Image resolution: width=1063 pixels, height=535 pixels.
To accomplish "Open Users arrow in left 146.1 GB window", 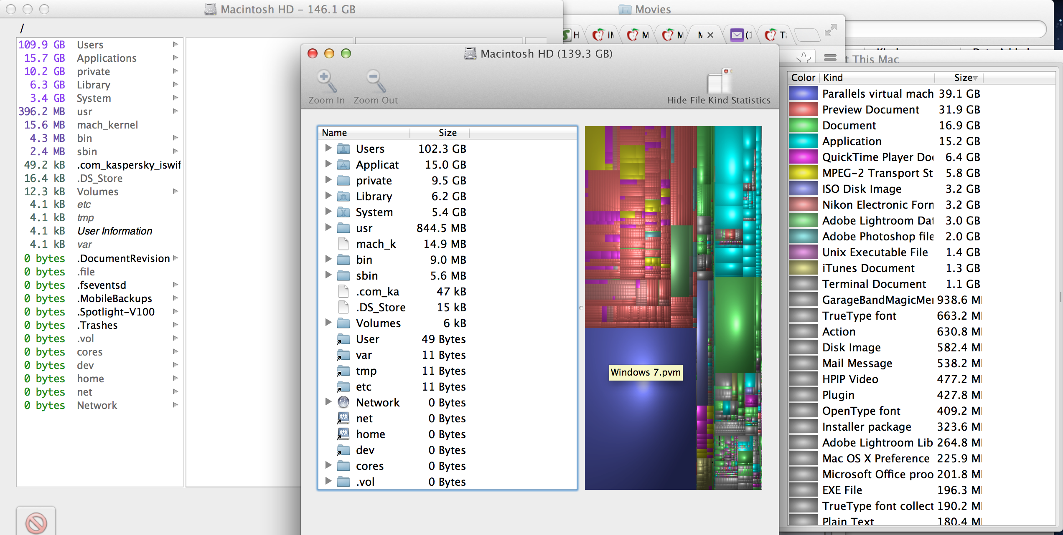I will point(175,44).
